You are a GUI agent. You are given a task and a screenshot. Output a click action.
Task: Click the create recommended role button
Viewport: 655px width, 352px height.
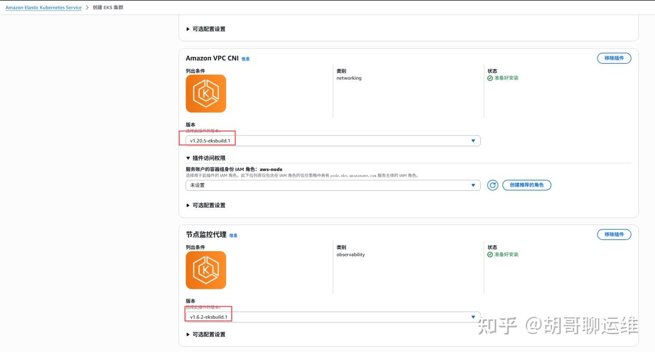tap(527, 185)
